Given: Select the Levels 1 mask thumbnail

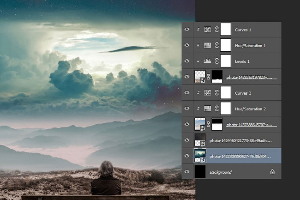Looking at the screenshot, I should coord(226,61).
